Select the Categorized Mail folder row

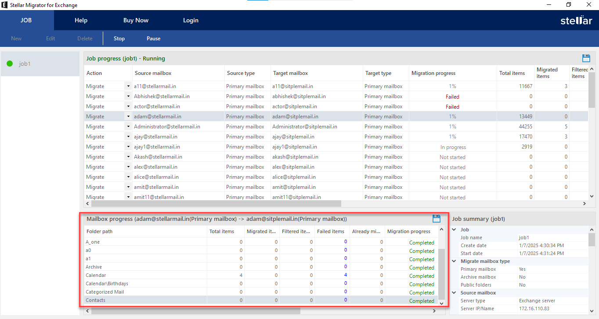point(261,292)
